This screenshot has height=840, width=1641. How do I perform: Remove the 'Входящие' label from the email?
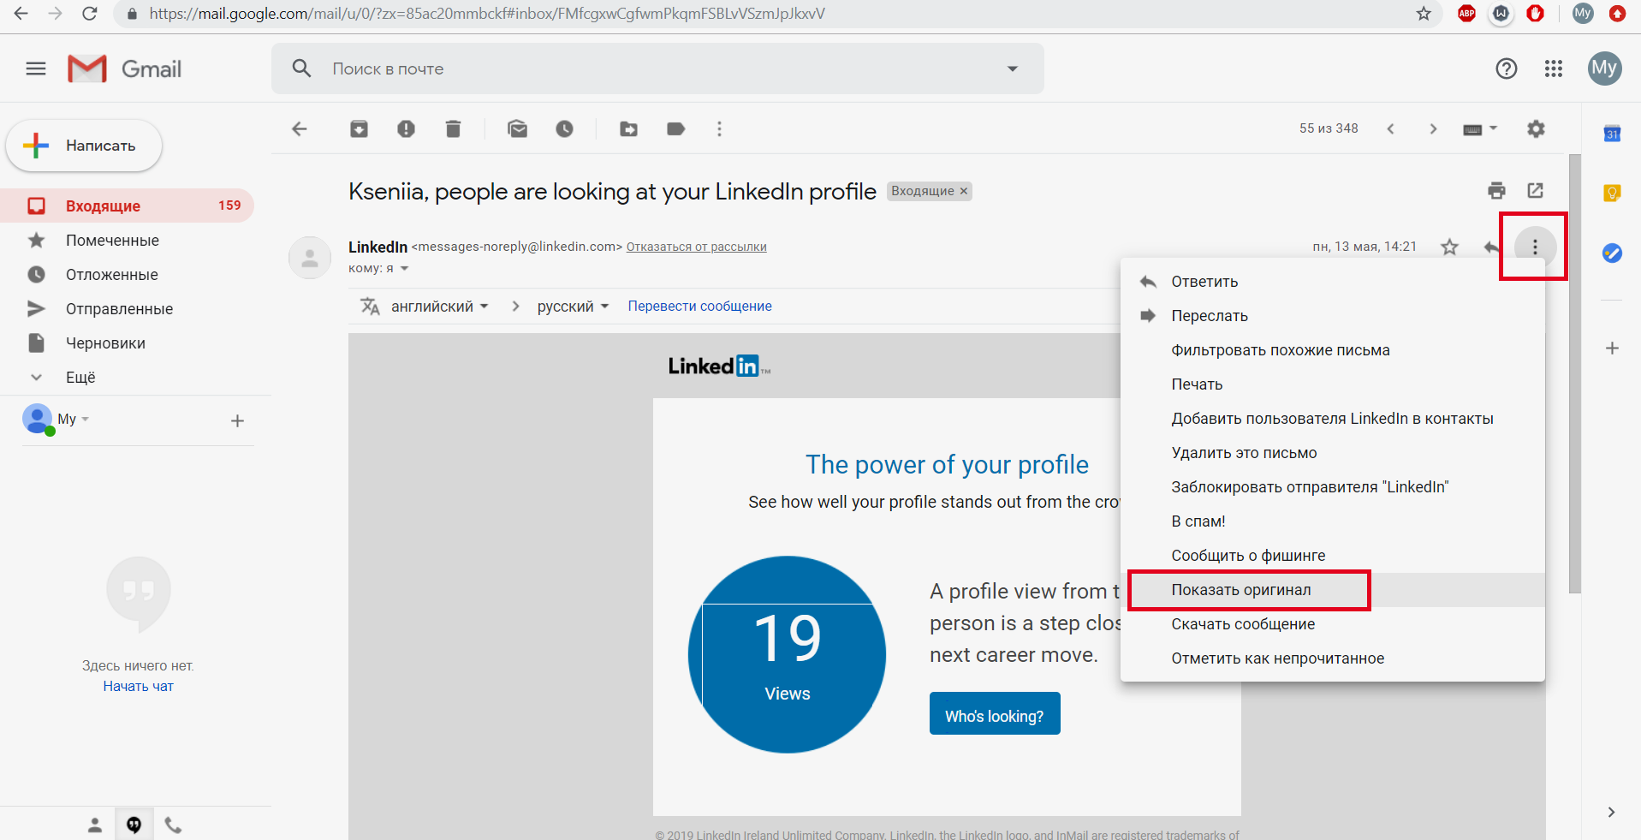point(964,191)
